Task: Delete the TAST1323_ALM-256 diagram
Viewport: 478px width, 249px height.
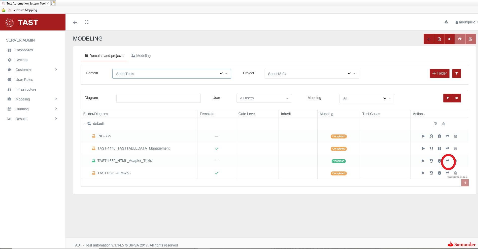Action: pos(455,173)
